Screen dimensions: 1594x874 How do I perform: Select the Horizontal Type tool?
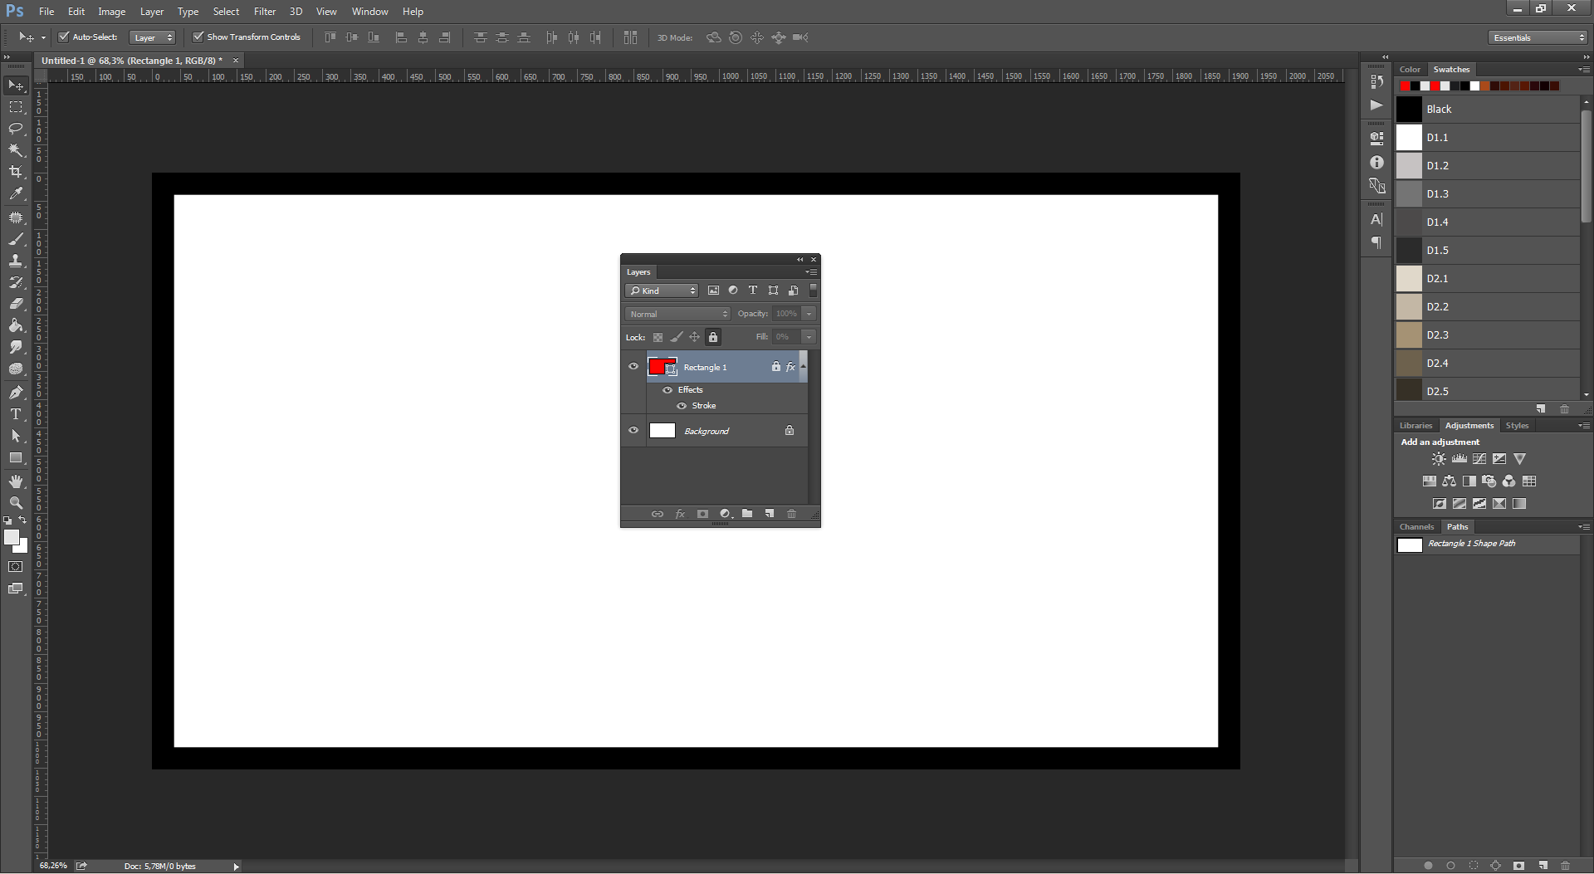16,414
